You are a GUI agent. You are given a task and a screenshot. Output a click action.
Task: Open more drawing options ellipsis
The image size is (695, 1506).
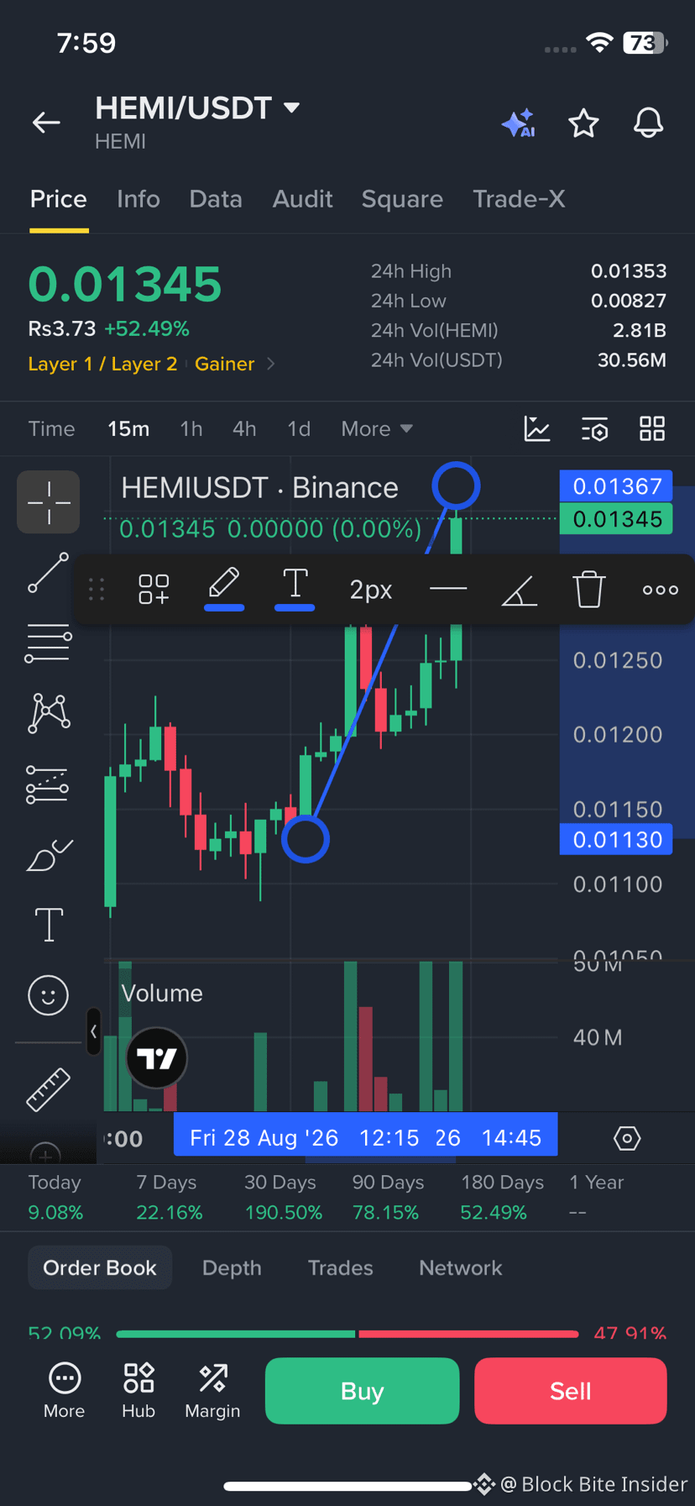[x=661, y=590]
